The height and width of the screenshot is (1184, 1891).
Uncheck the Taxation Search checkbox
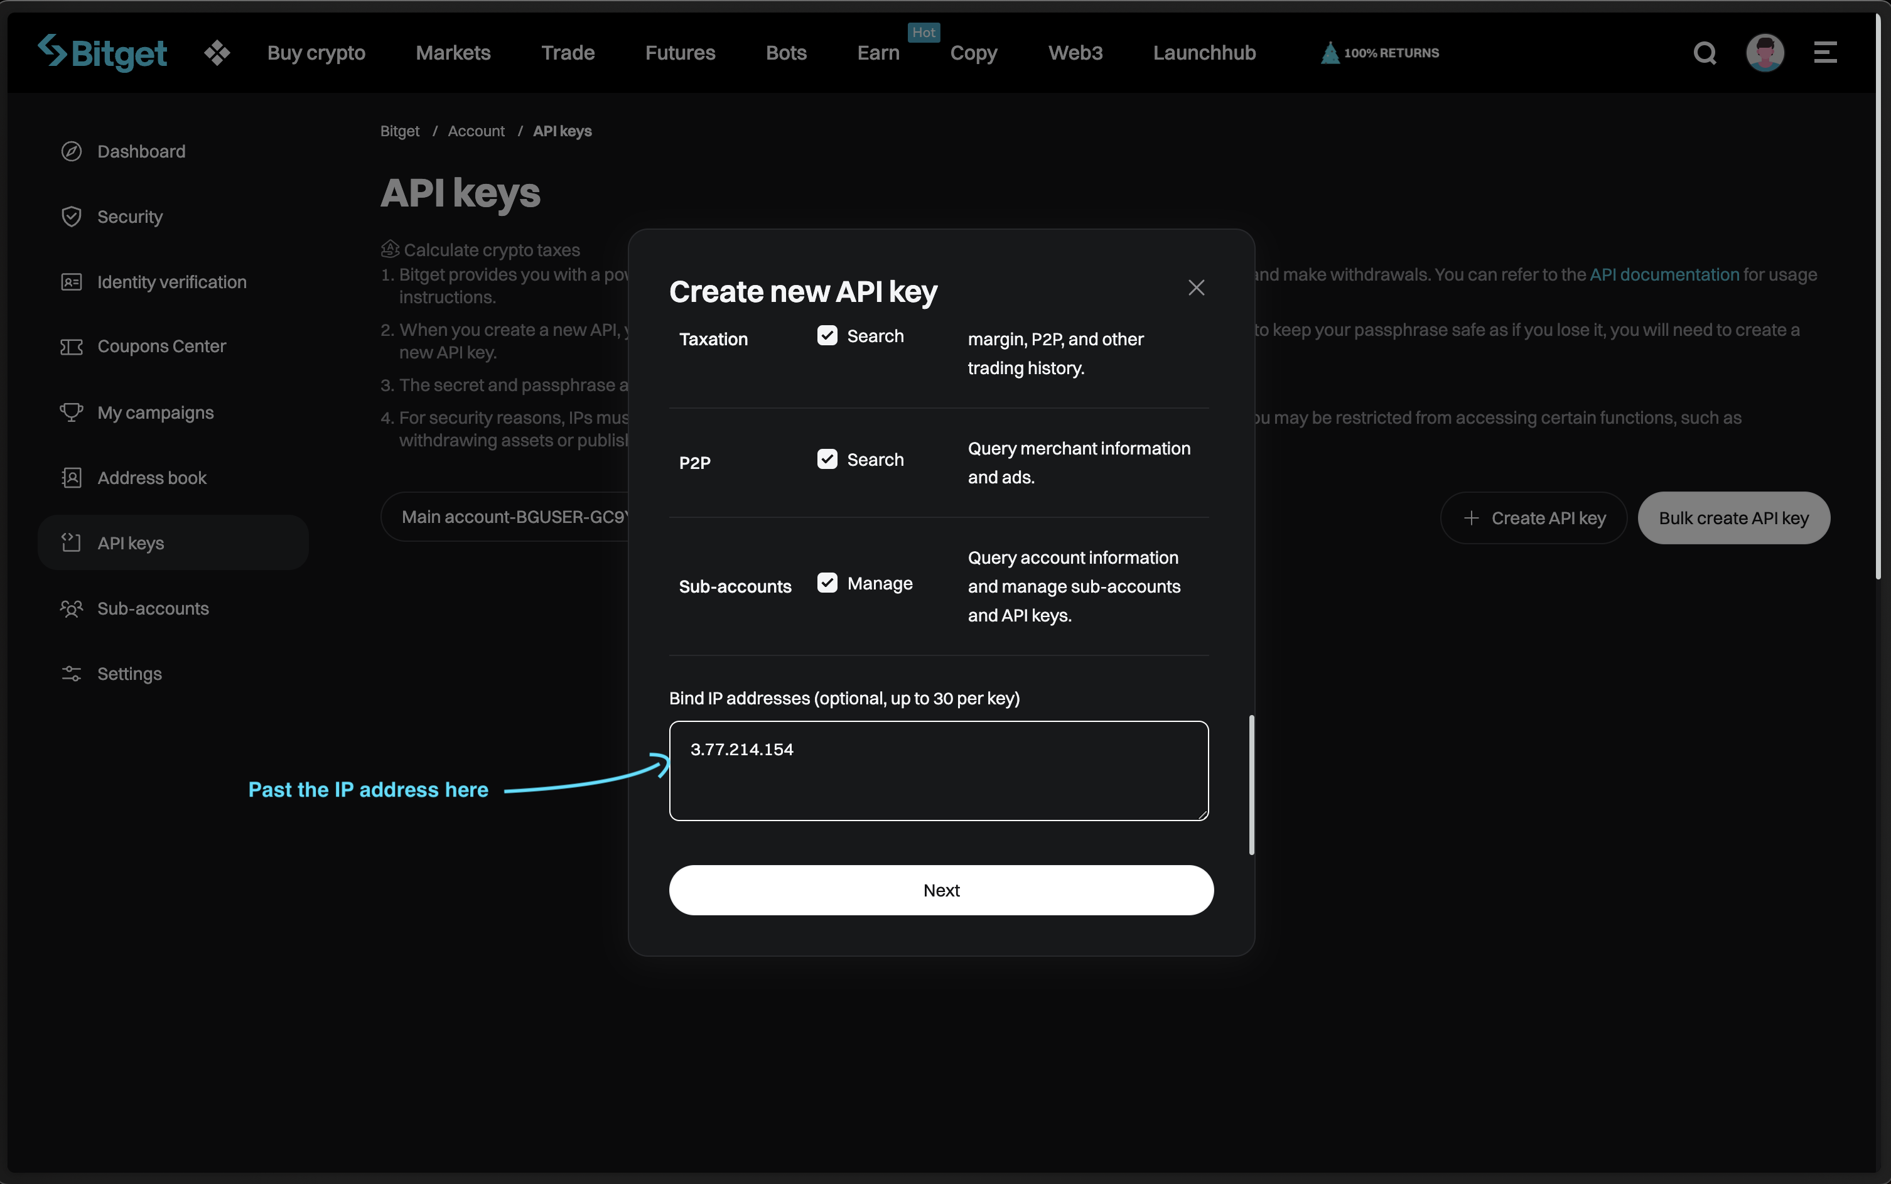coord(827,336)
